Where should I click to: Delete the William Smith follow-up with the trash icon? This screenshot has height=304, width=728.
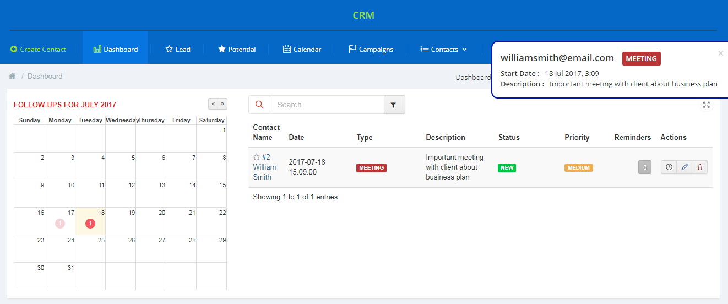coord(700,167)
